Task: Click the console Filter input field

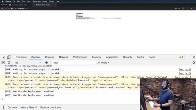Action: click(x=73, y=63)
